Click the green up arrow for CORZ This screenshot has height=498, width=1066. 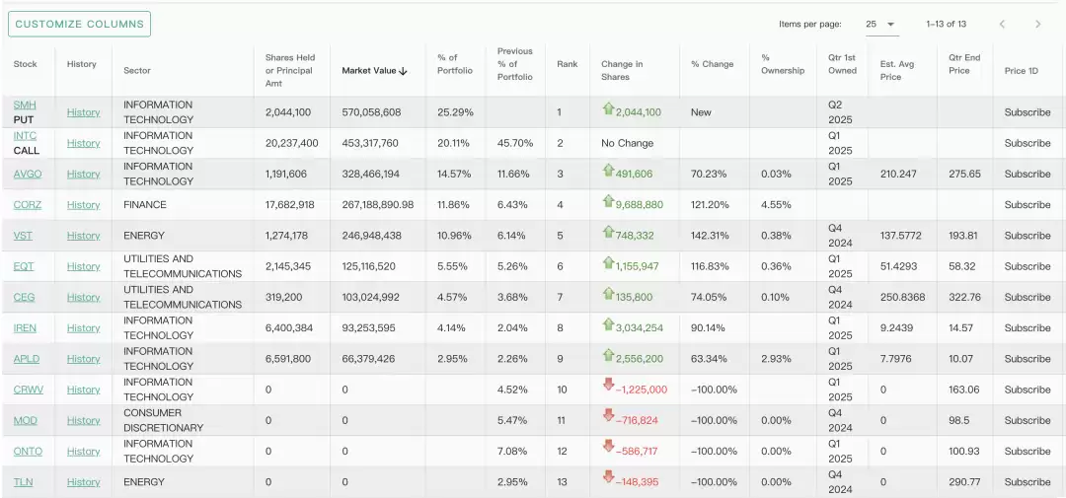608,202
